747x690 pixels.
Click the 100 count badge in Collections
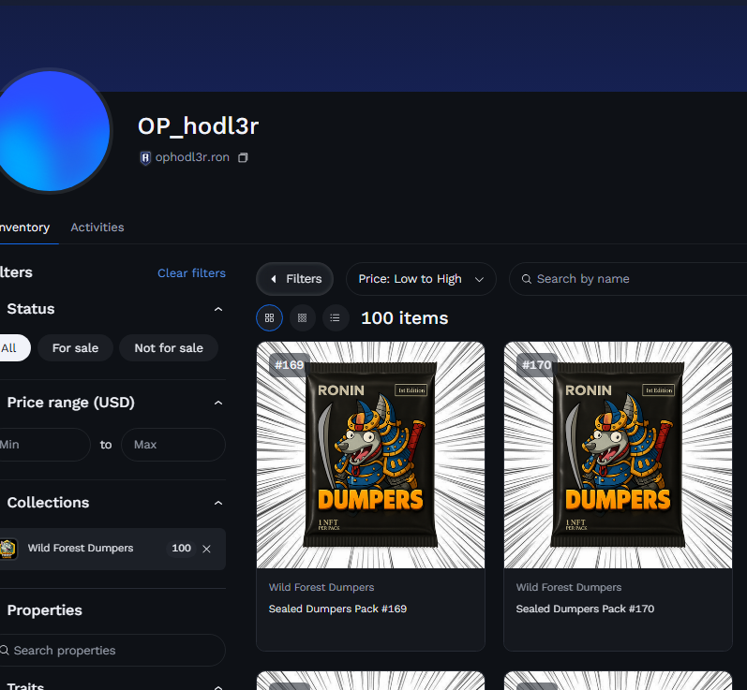(x=182, y=549)
